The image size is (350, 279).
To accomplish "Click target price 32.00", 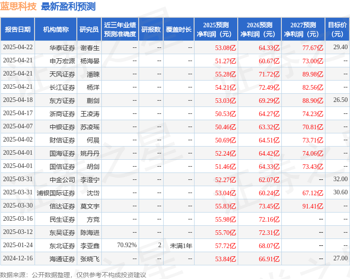I will coord(340,179).
